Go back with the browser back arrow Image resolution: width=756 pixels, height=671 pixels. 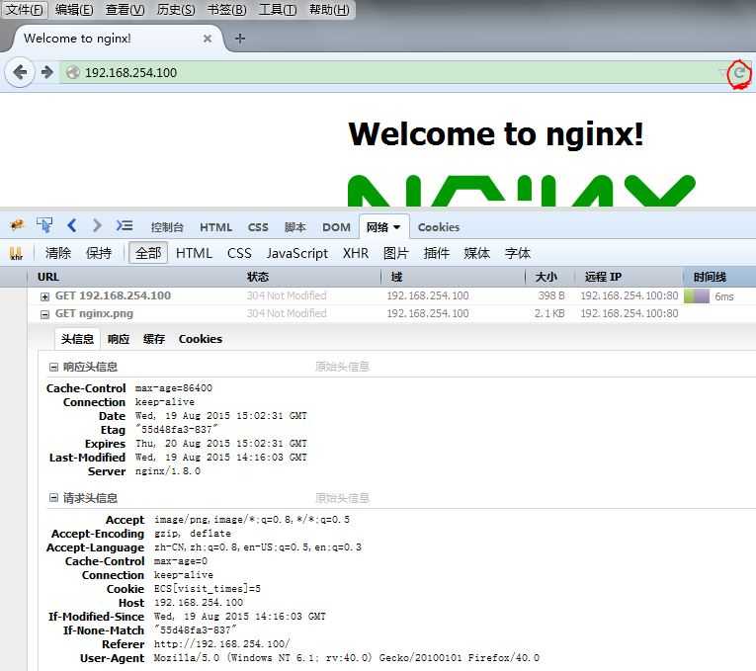point(20,72)
